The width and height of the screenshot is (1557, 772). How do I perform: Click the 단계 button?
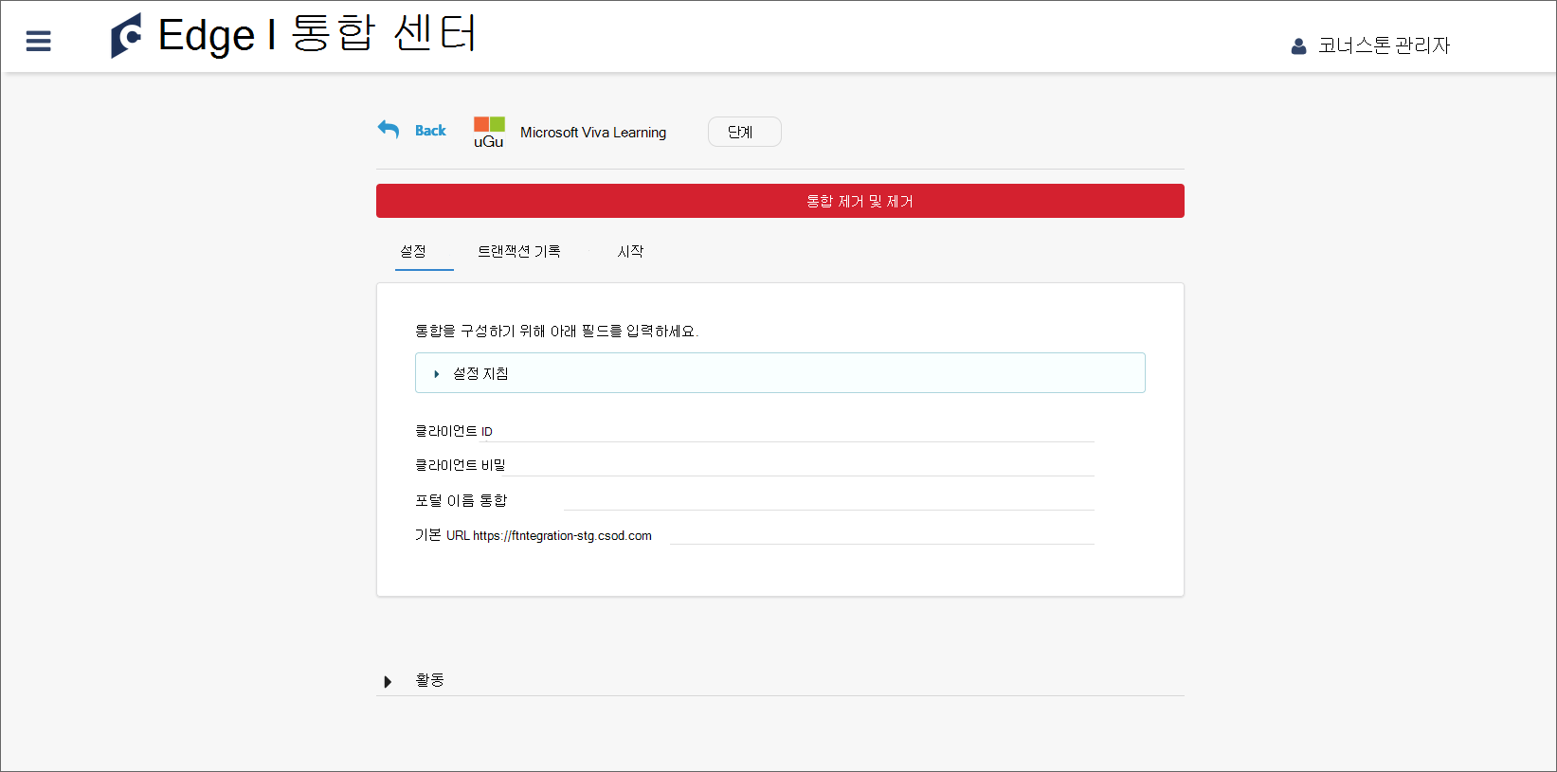click(x=745, y=132)
